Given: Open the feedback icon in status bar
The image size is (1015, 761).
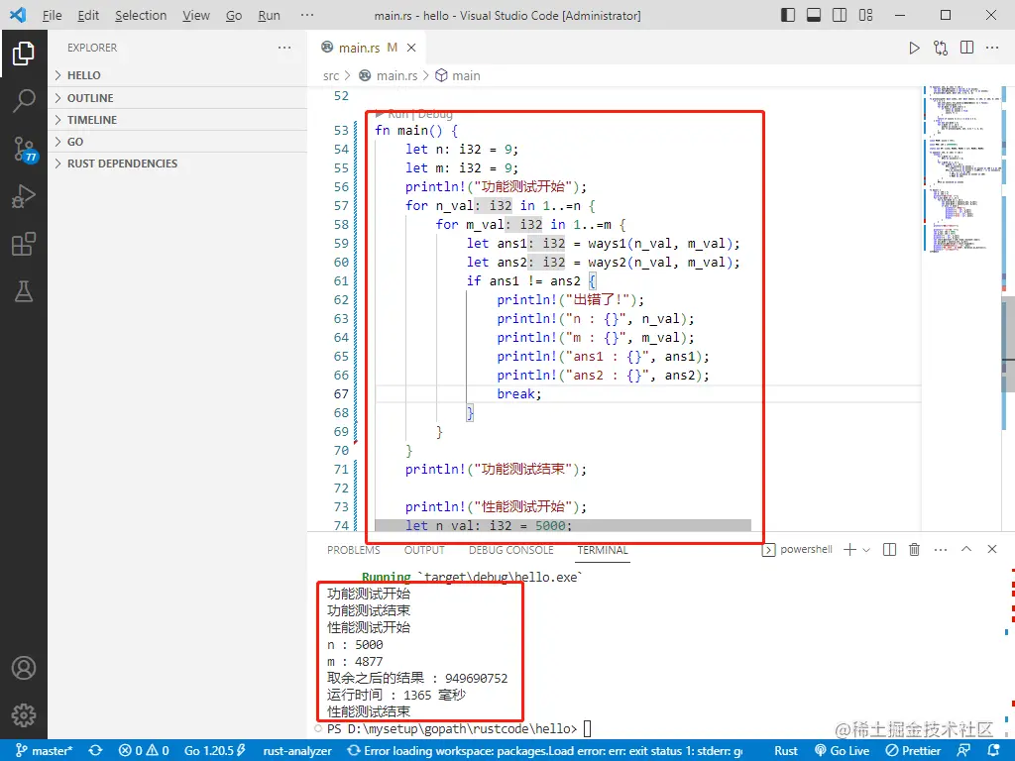Looking at the screenshot, I should tap(963, 751).
